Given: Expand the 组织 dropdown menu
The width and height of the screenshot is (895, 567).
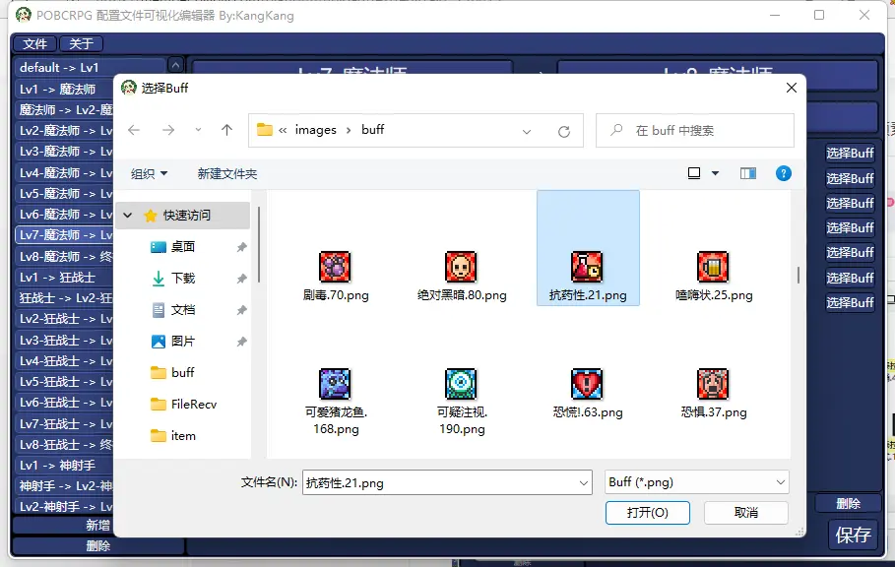Looking at the screenshot, I should [x=149, y=173].
